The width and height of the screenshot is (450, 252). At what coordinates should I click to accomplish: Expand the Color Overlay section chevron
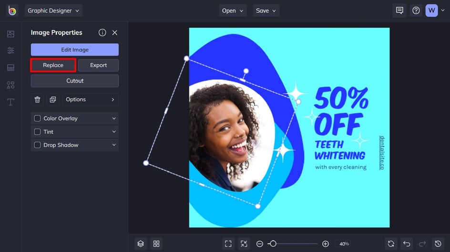[114, 118]
